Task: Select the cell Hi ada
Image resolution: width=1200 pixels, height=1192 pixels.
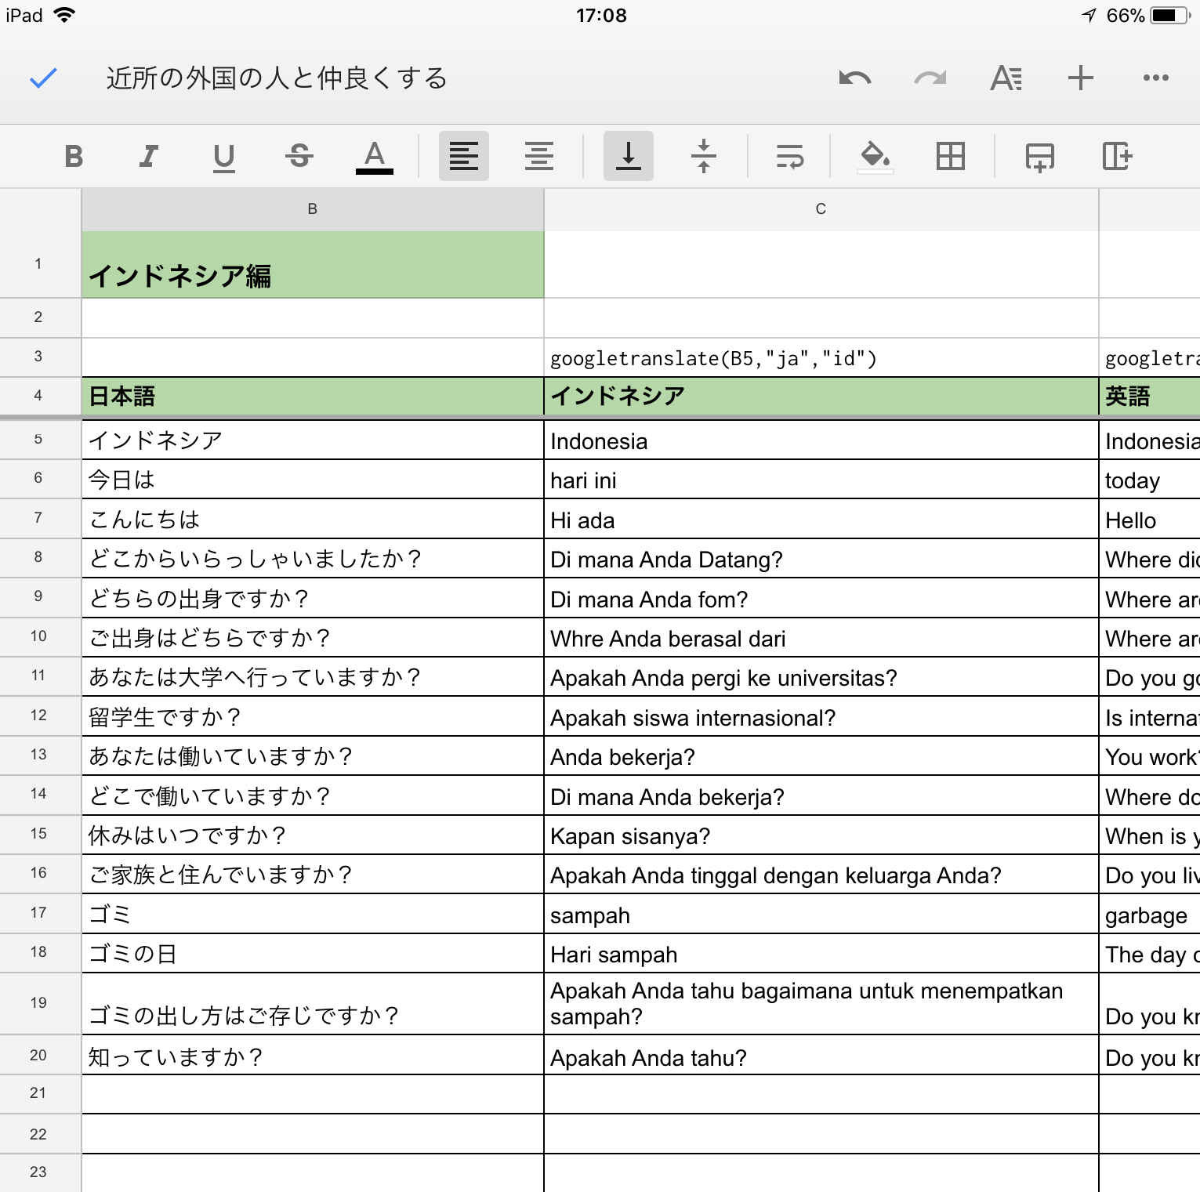Action: point(821,519)
